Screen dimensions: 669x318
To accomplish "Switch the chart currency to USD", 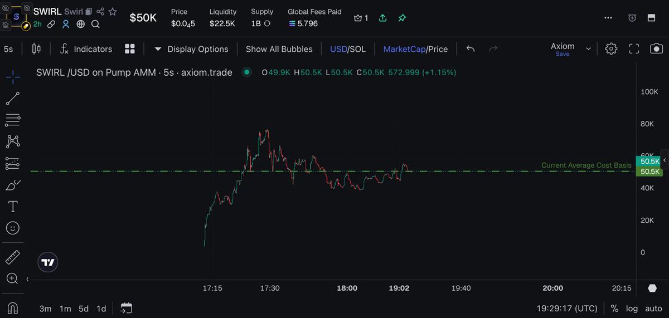I will (x=338, y=49).
